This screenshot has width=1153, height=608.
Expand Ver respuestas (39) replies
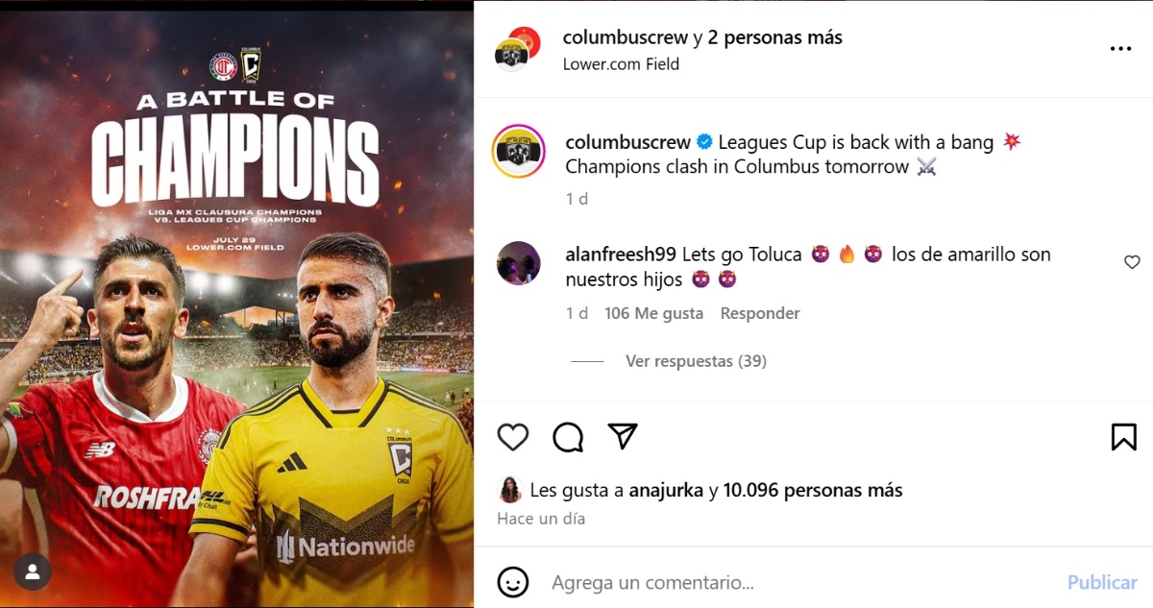696,361
